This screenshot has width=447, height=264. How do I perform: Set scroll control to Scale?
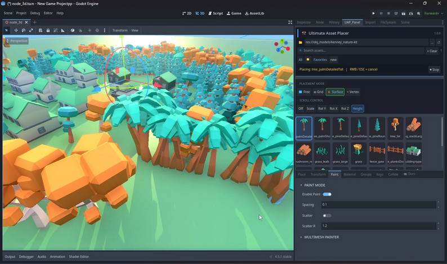310,108
